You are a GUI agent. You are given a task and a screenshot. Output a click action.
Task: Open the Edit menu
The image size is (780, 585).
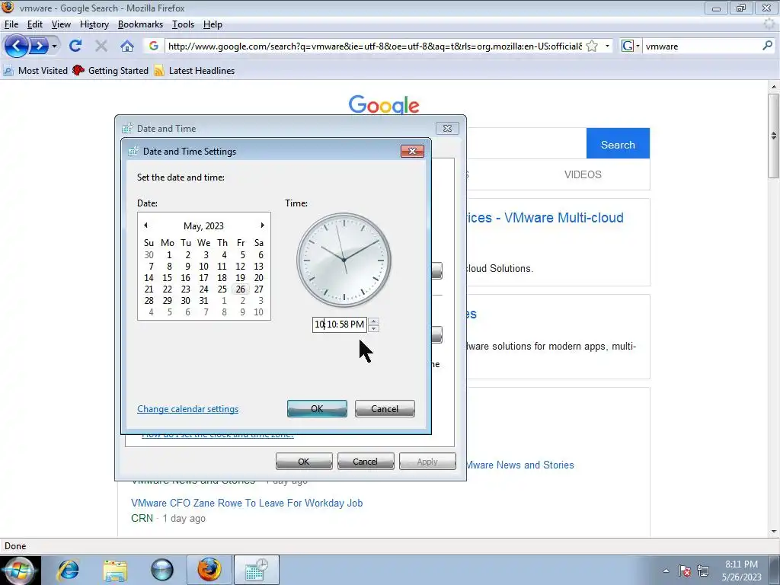pyautogui.click(x=35, y=24)
